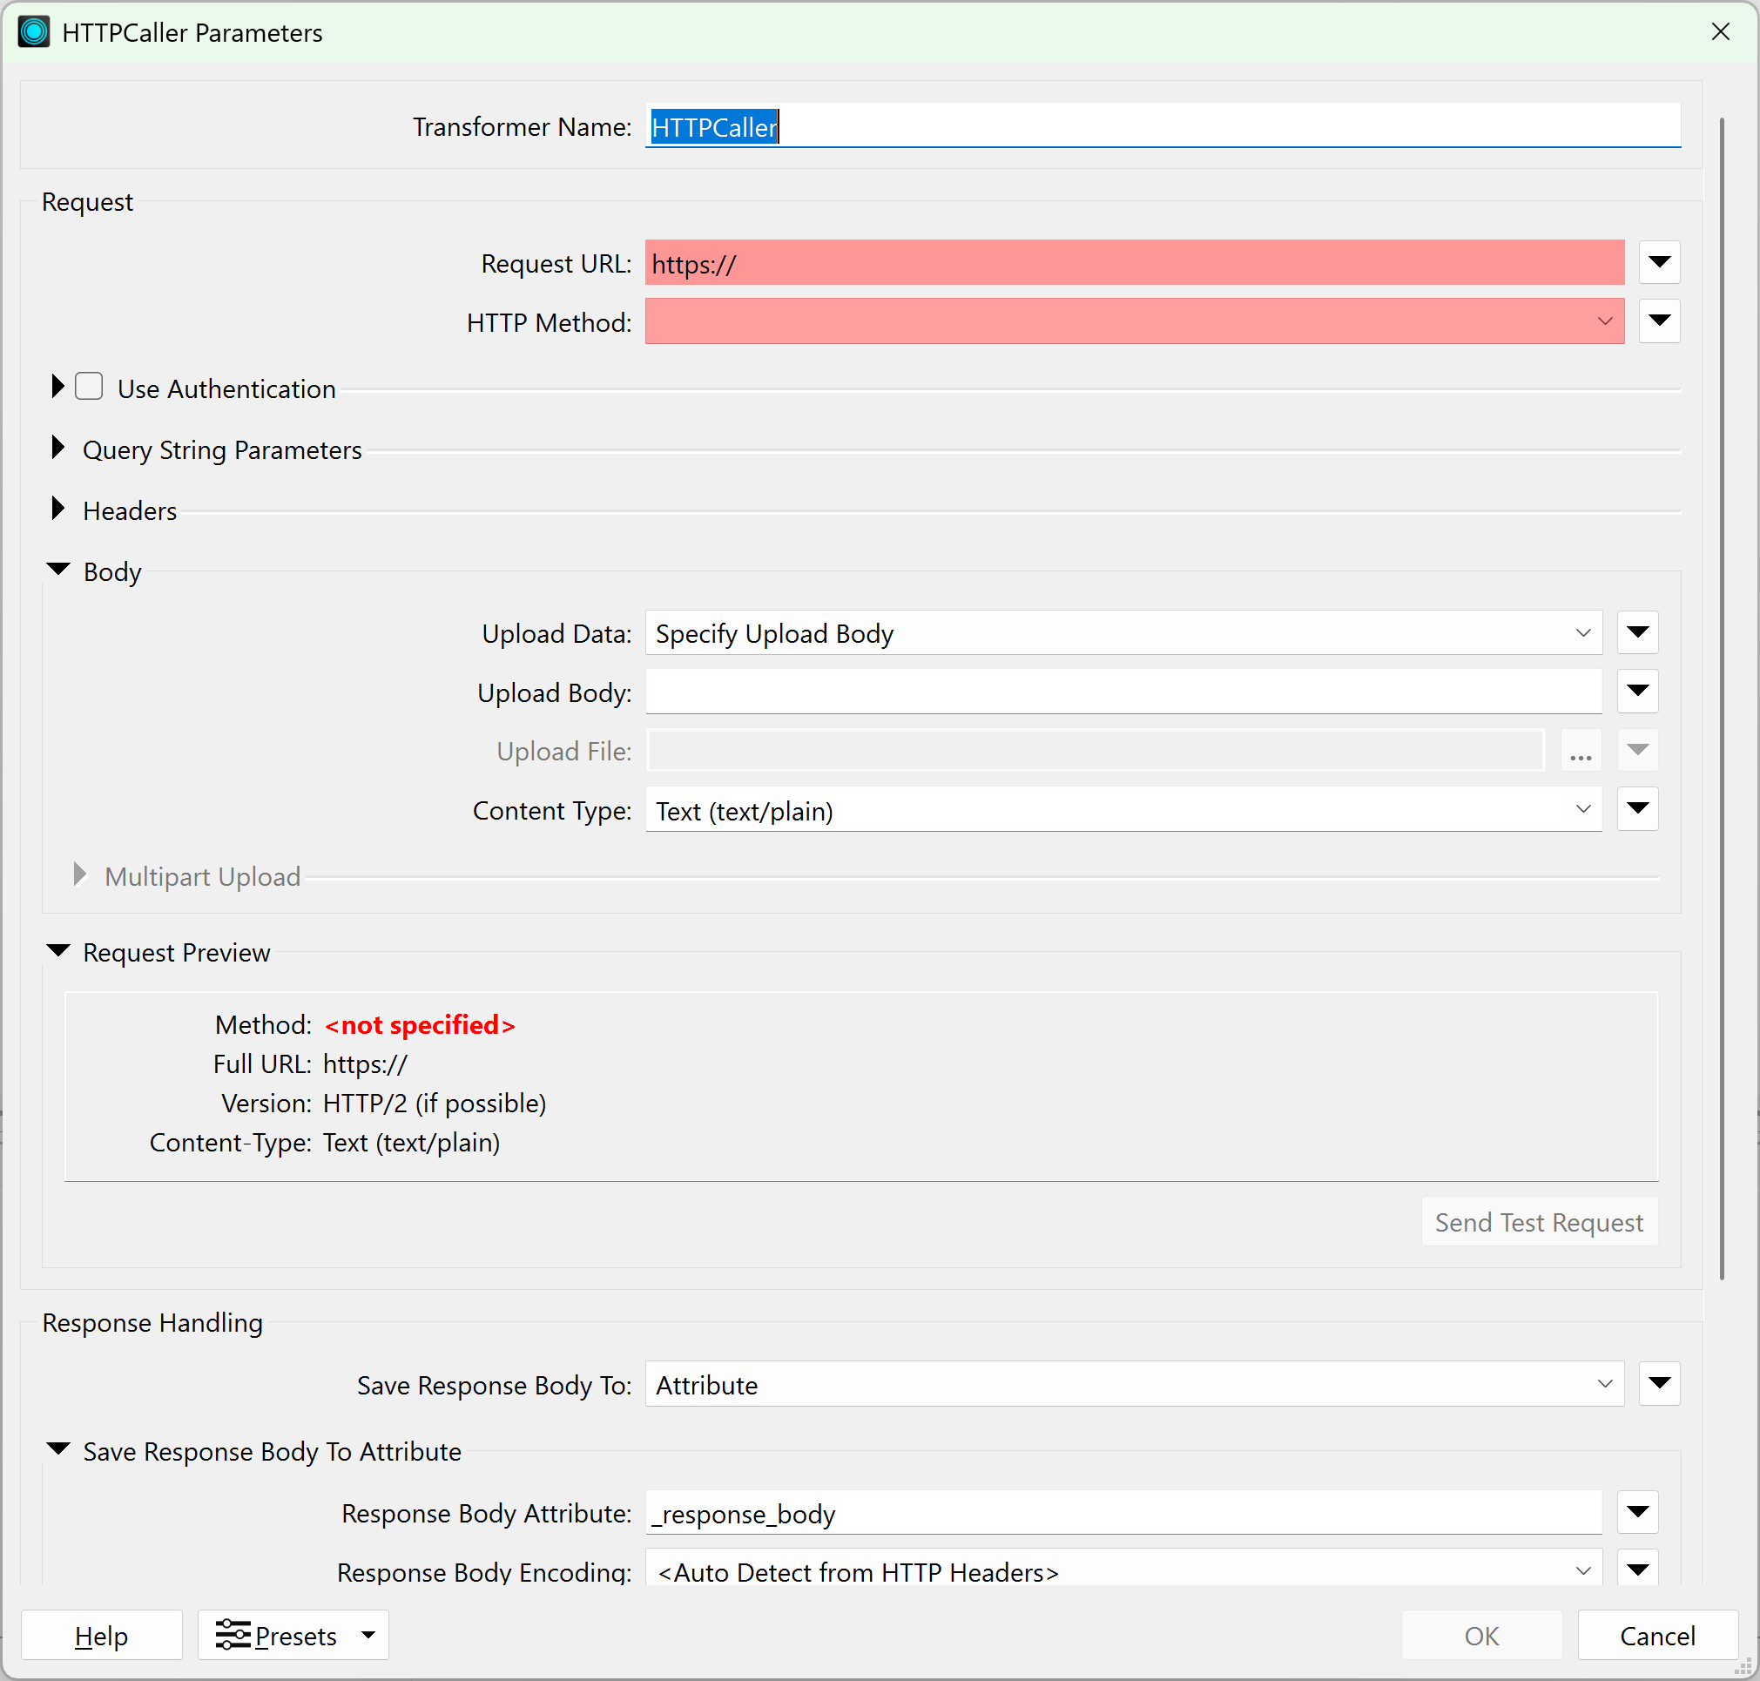
Task: Open parameter options for Save Response Body To
Action: tap(1659, 1383)
